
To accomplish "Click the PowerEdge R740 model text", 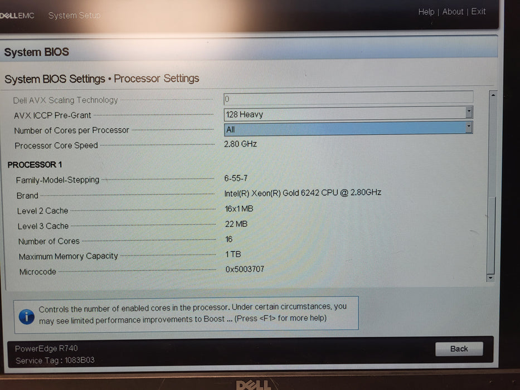I will click(46, 348).
